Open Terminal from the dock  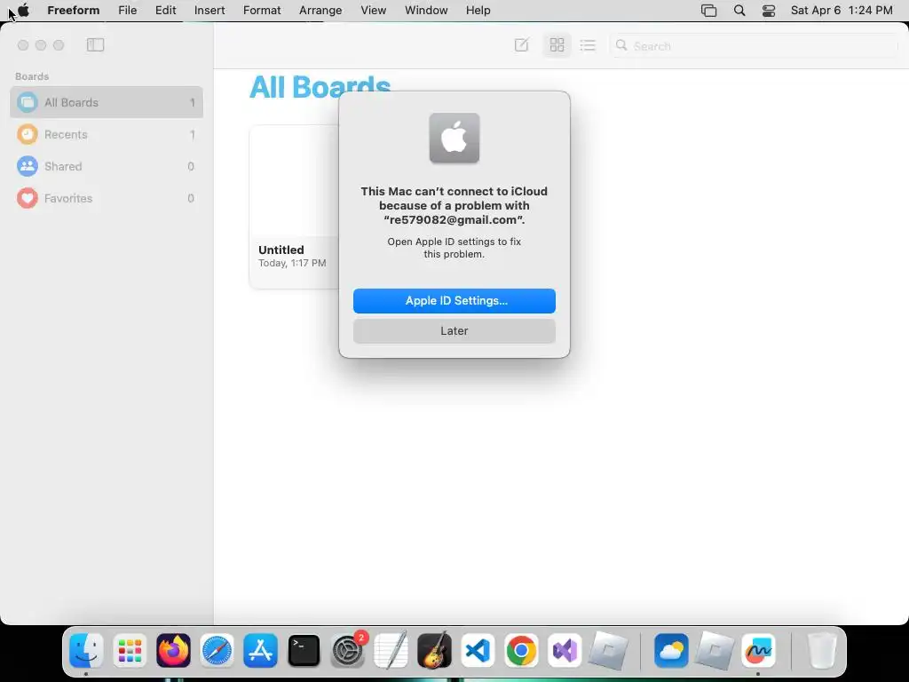[x=304, y=650]
